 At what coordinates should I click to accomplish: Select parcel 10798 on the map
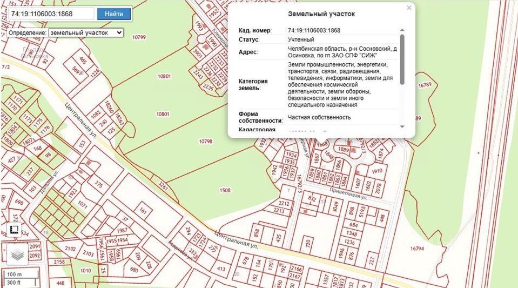[205, 142]
